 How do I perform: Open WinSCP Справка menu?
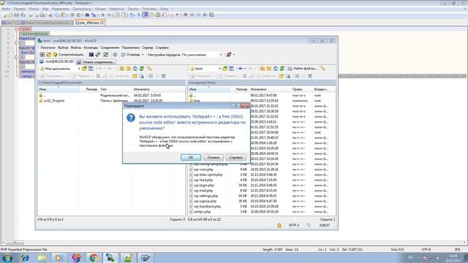coord(162,47)
